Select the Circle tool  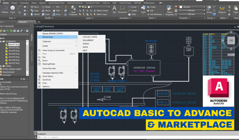(13, 10)
